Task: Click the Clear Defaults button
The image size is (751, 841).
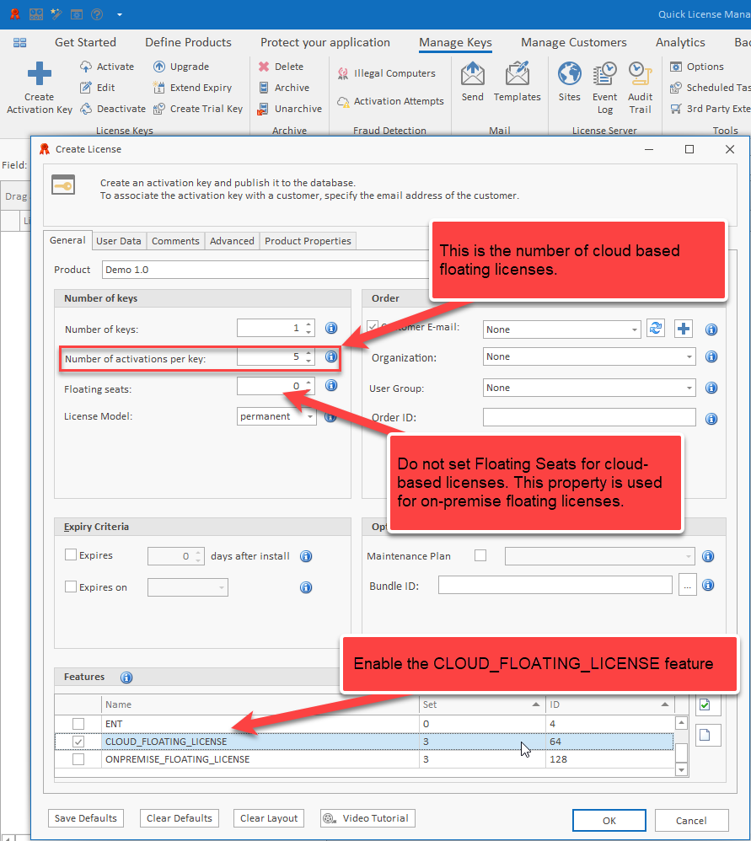Action: click(x=180, y=818)
